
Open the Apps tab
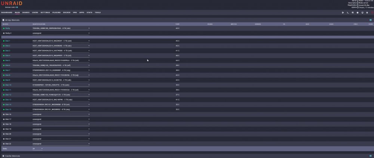pyautogui.click(x=82, y=12)
